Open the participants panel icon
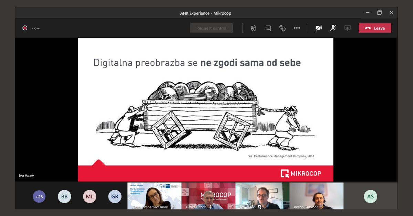 pyautogui.click(x=254, y=28)
